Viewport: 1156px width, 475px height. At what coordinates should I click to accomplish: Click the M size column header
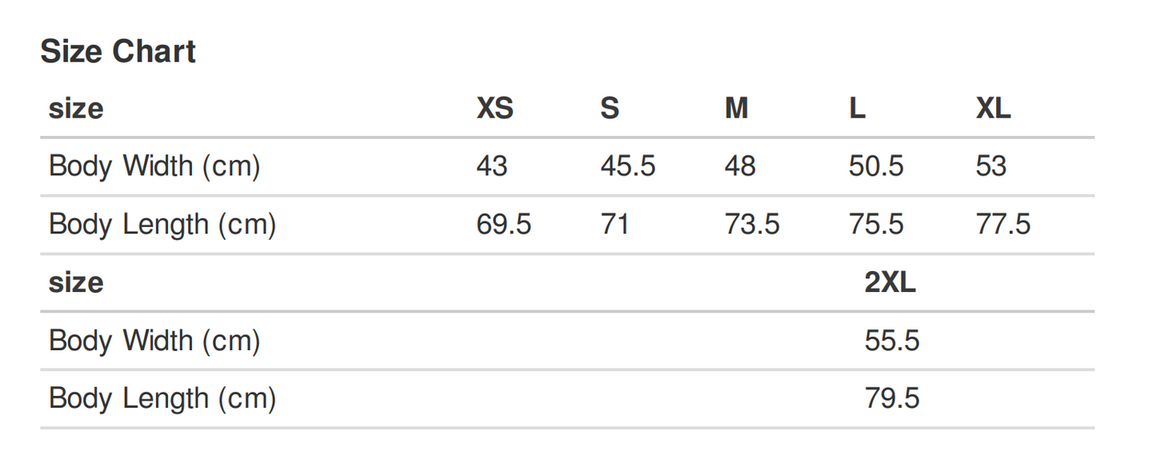(736, 108)
